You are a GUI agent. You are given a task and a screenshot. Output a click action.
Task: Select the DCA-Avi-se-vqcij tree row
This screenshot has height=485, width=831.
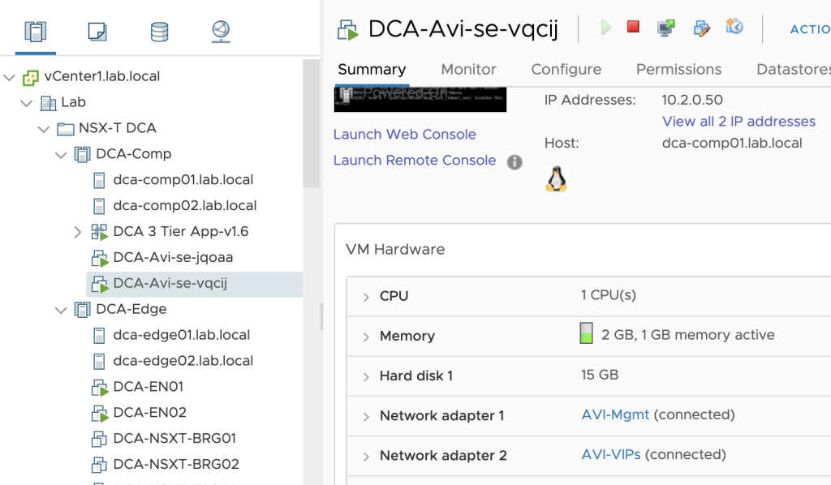195,284
